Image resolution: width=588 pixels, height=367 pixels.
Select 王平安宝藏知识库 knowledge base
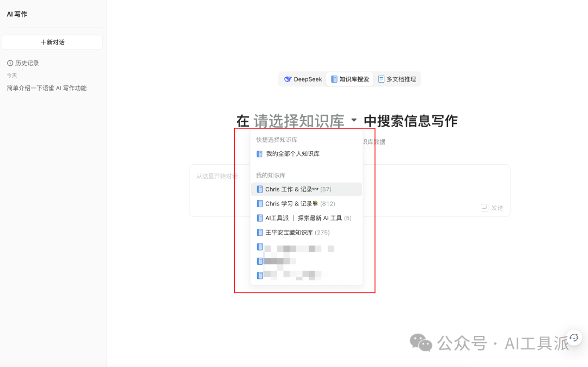[307, 233]
